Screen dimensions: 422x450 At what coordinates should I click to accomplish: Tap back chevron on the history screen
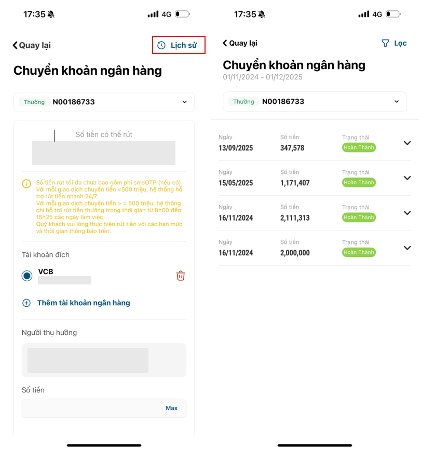[225, 43]
